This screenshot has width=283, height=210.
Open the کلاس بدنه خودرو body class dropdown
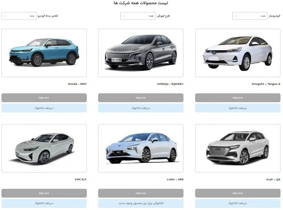click(19, 16)
